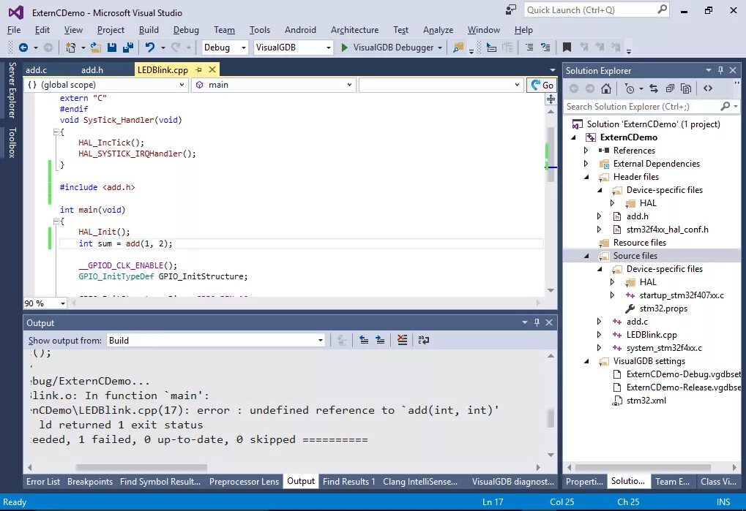The height and width of the screenshot is (511, 746).
Task: Click Collapse All icon in Solution Explorer
Action: pyautogui.click(x=670, y=88)
